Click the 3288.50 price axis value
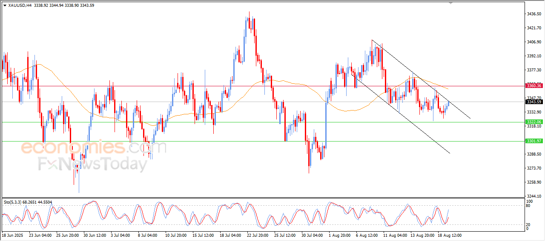Screen dimensions: 545x241 pos(534,154)
